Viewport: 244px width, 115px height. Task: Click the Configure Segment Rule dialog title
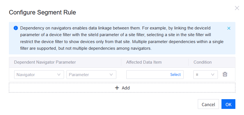click(x=43, y=12)
